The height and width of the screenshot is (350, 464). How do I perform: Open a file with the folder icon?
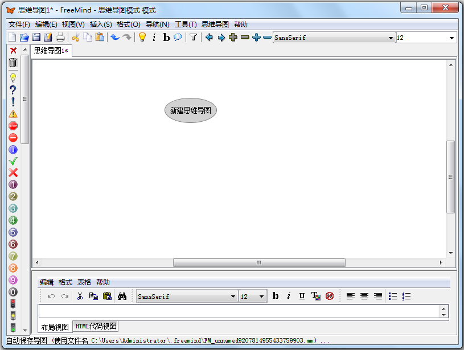coord(24,38)
